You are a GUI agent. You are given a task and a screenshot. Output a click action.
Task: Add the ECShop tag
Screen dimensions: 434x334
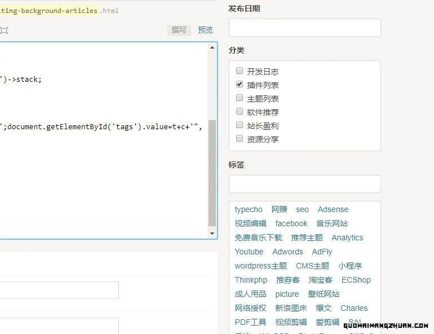[356, 280]
